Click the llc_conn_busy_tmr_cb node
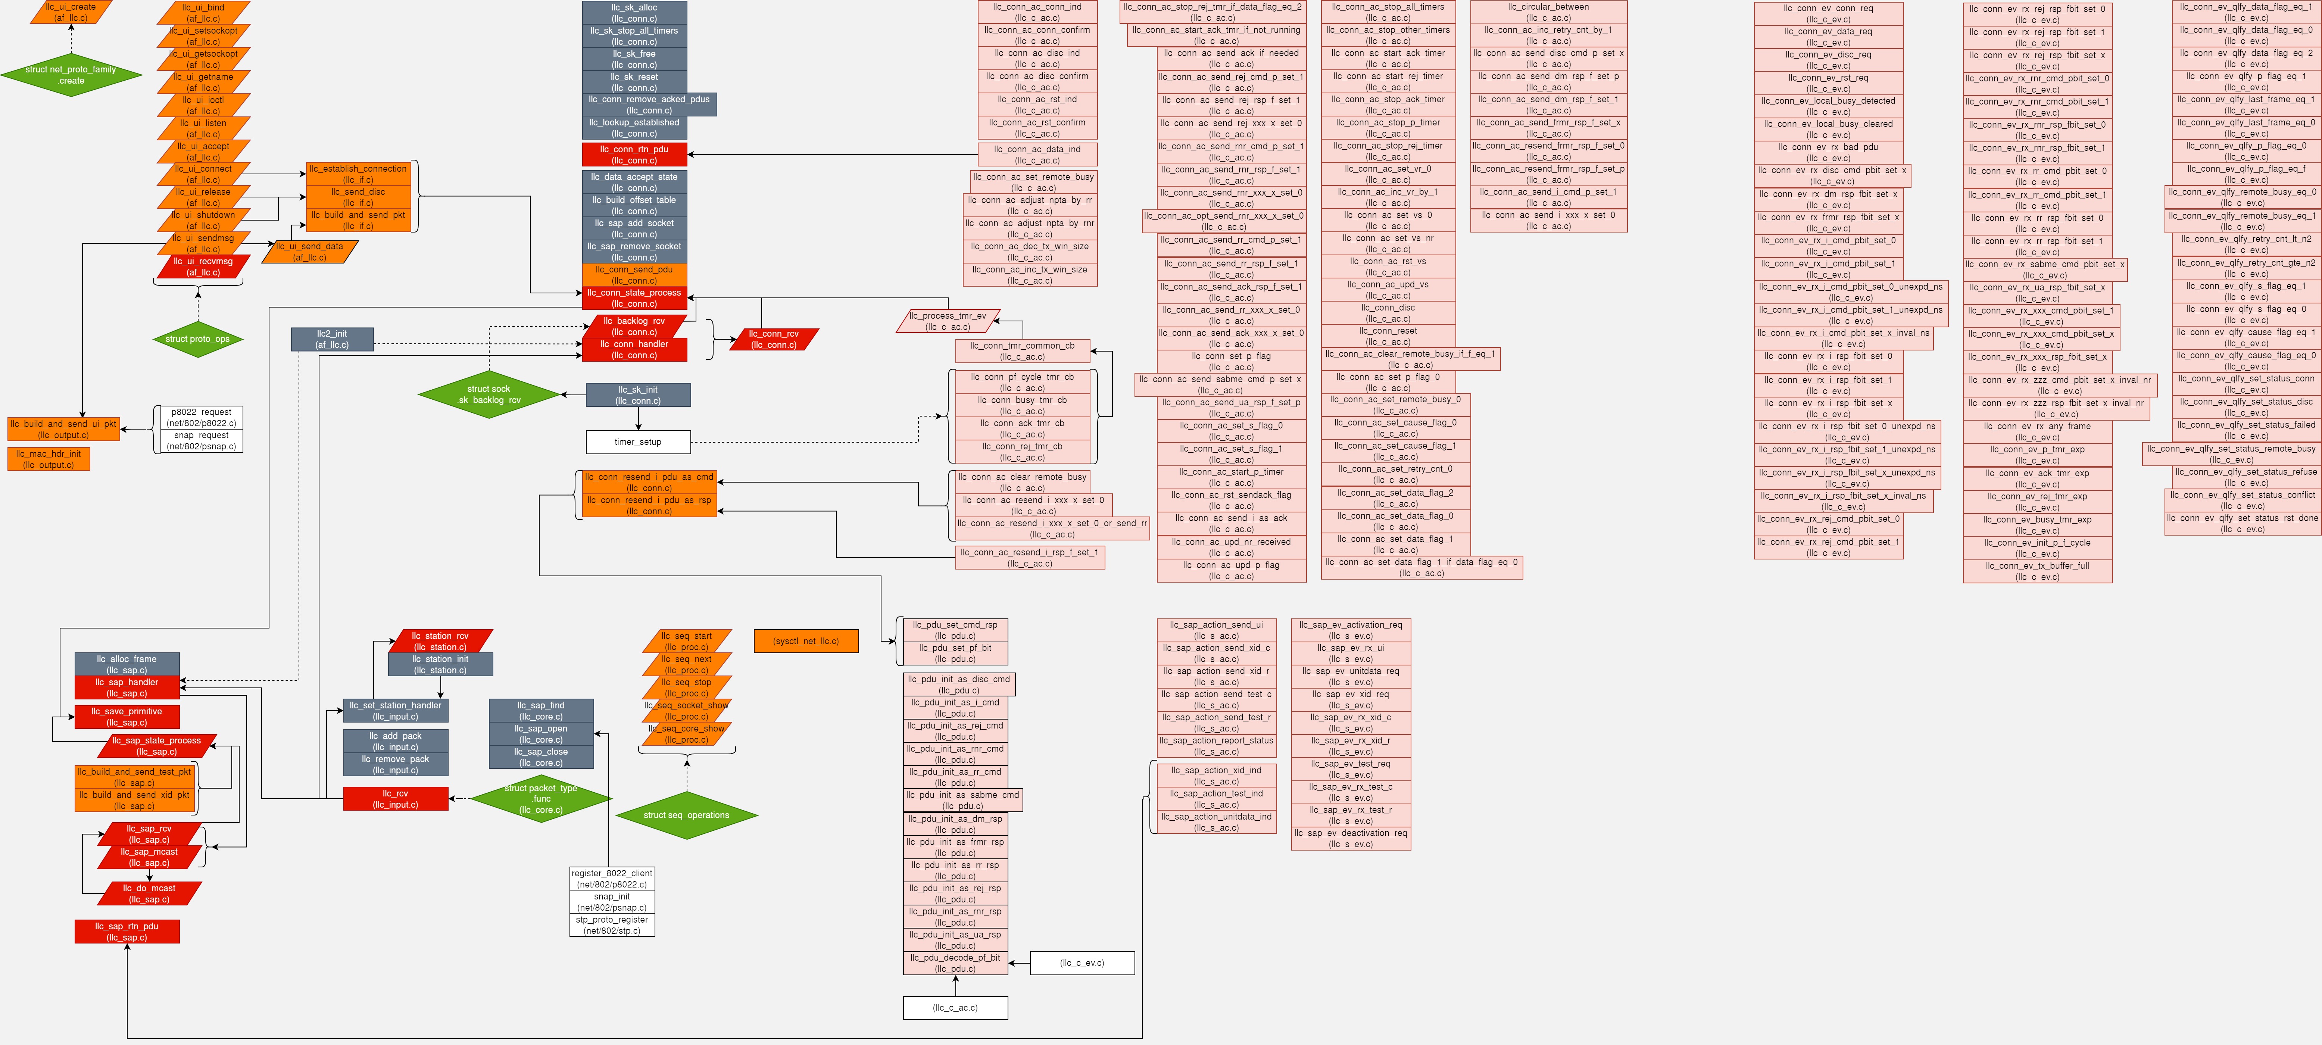Viewport: 2322px width, 1045px height. click(1022, 406)
